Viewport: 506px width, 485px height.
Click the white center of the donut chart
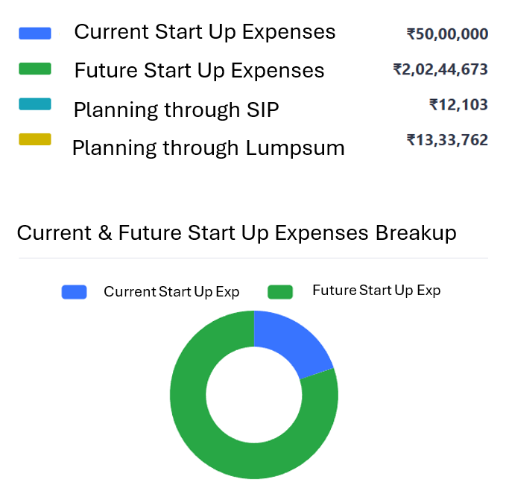253,394
